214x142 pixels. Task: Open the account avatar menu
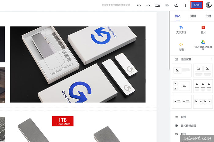[x=208, y=5]
